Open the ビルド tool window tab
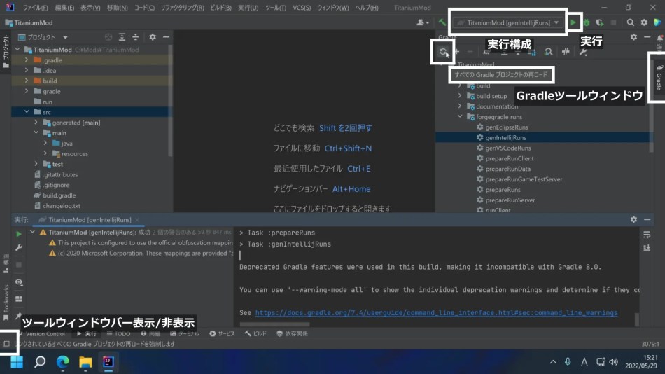Screen dimensions: 665x374 [x=255, y=333]
